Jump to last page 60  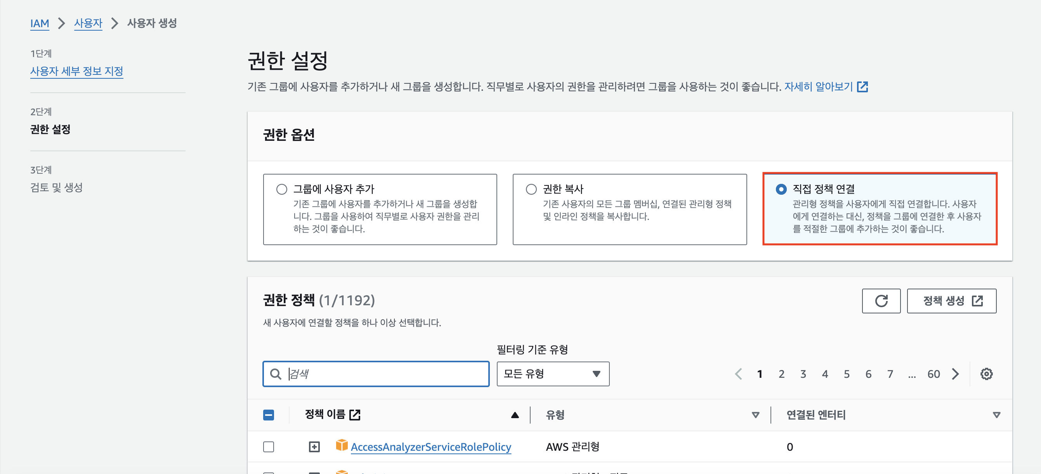(933, 374)
